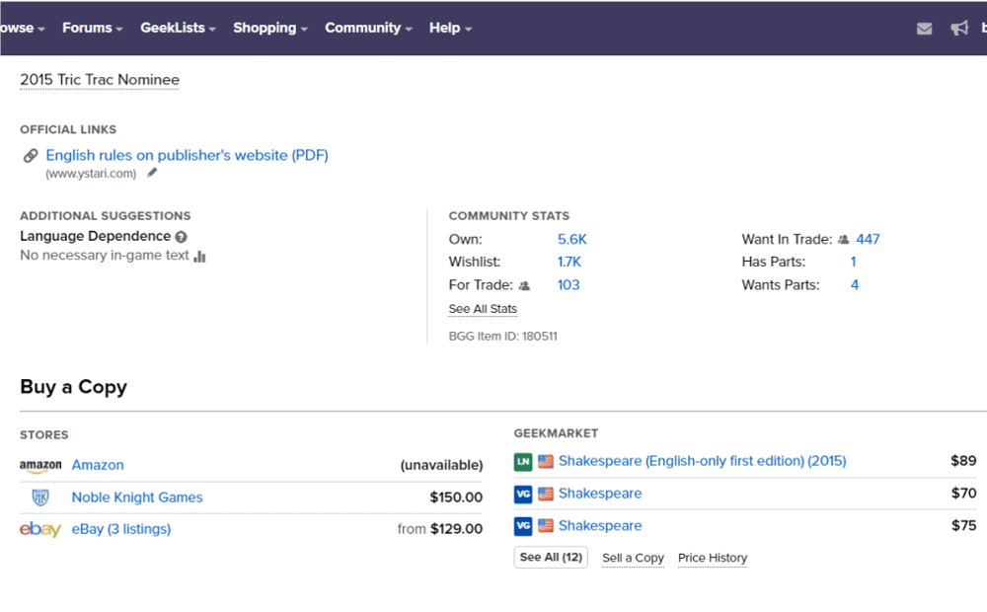Click the Sell a Copy link

click(633, 558)
